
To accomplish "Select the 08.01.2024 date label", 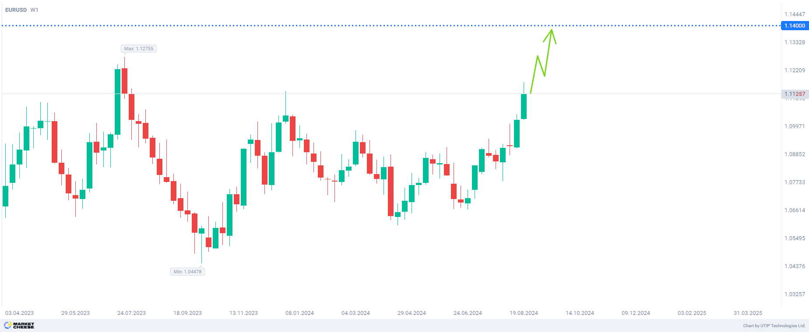I will (299, 313).
